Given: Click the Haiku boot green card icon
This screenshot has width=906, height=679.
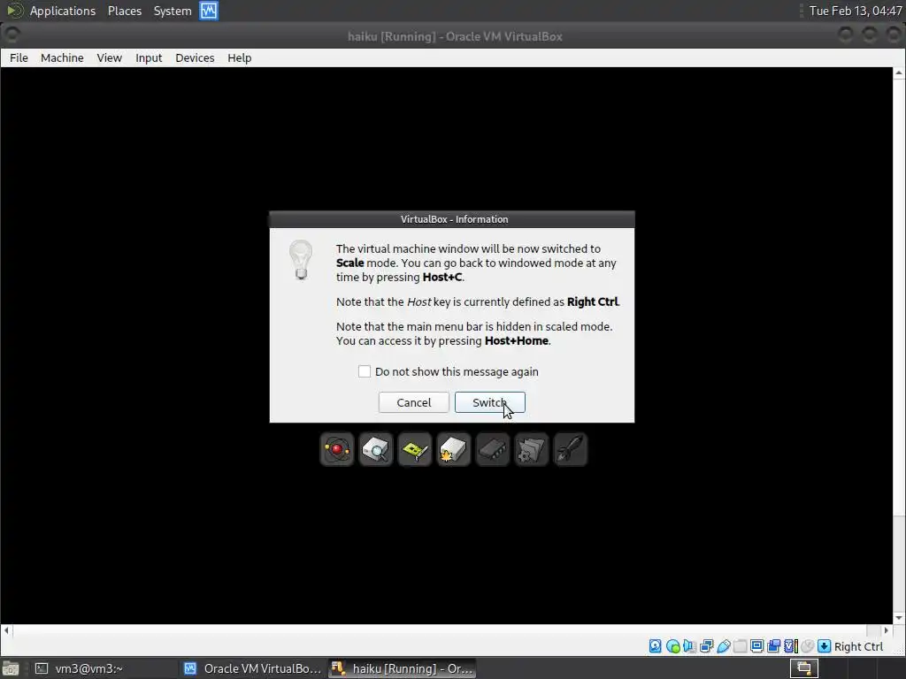Looking at the screenshot, I should (x=414, y=449).
